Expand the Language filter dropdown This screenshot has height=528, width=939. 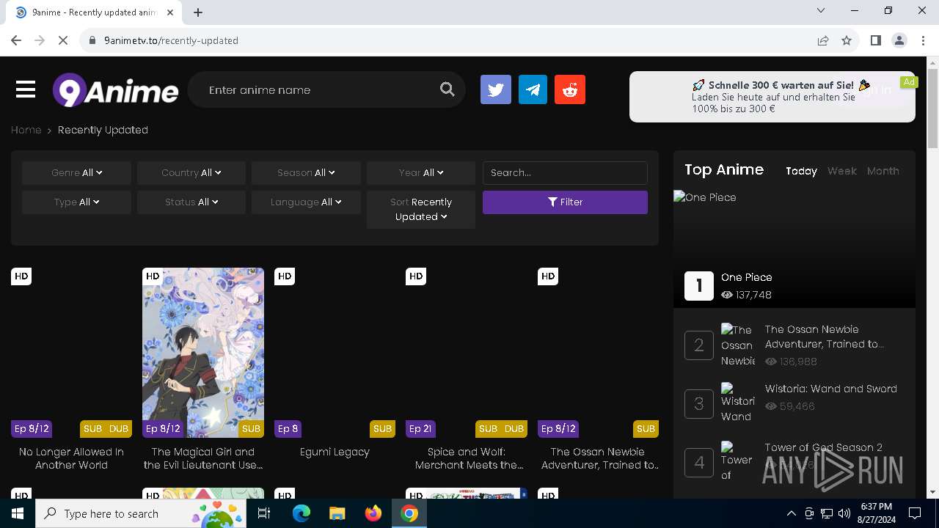pyautogui.click(x=306, y=202)
